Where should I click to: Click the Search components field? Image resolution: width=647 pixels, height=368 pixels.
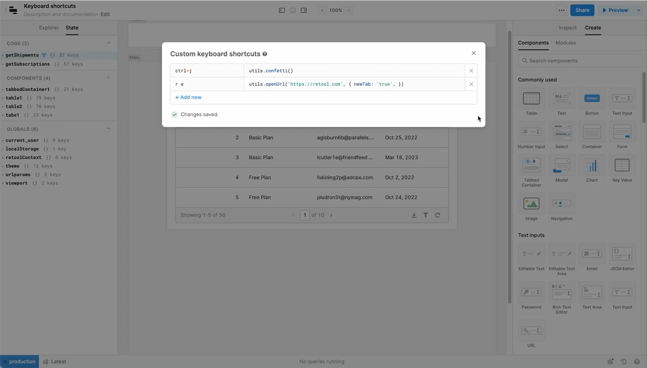click(x=579, y=61)
